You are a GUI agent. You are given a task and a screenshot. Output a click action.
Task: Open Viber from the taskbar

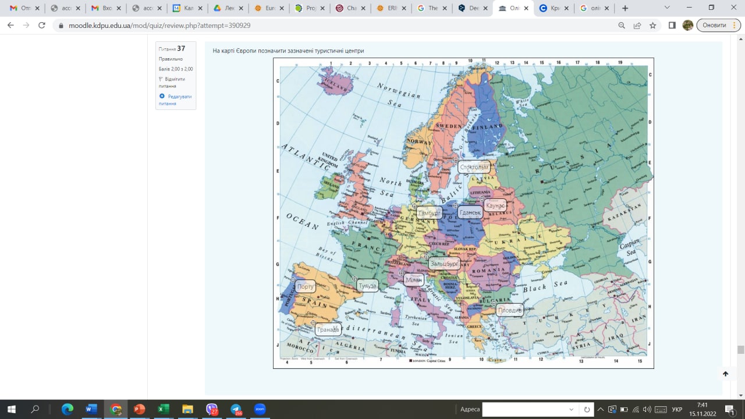pyautogui.click(x=212, y=409)
